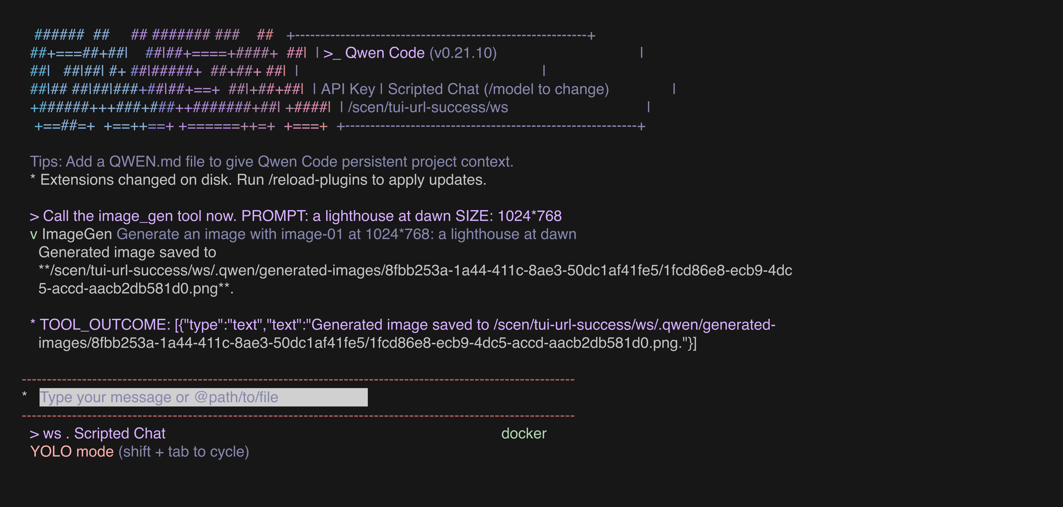Click the QWEN.md tips line
1063x507 pixels.
pyautogui.click(x=271, y=162)
